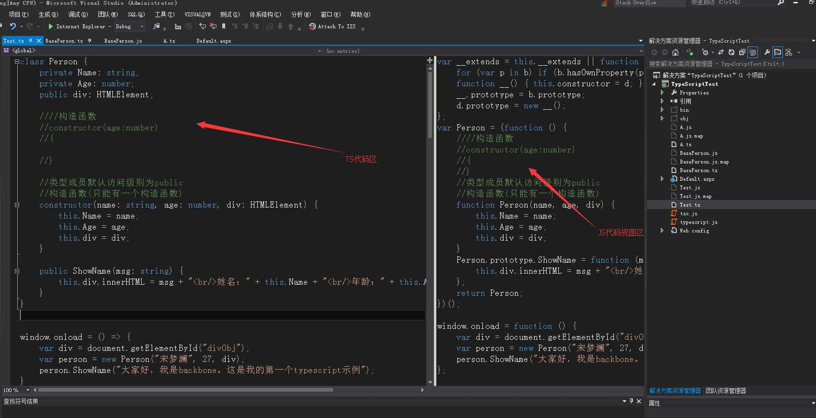Click the Stack Overflow field in title bar
Viewport: 816px width, 418px height.
tap(649, 3)
